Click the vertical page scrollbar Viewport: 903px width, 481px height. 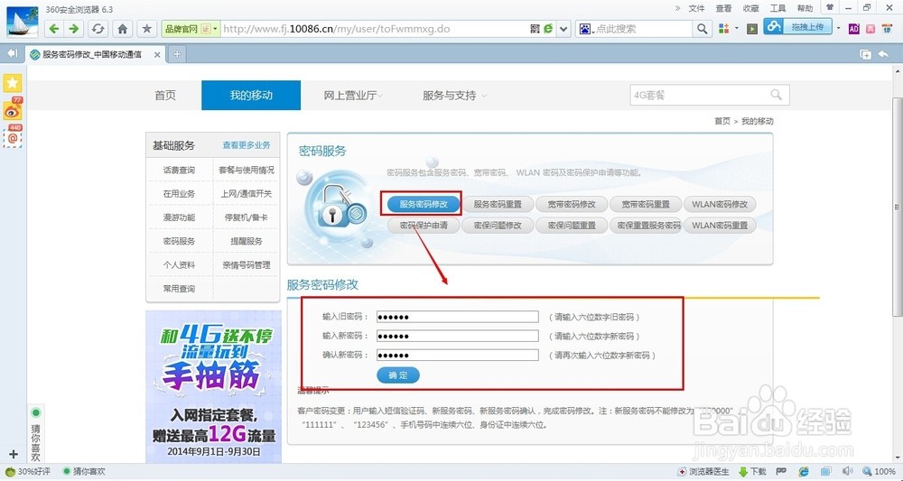[897, 206]
